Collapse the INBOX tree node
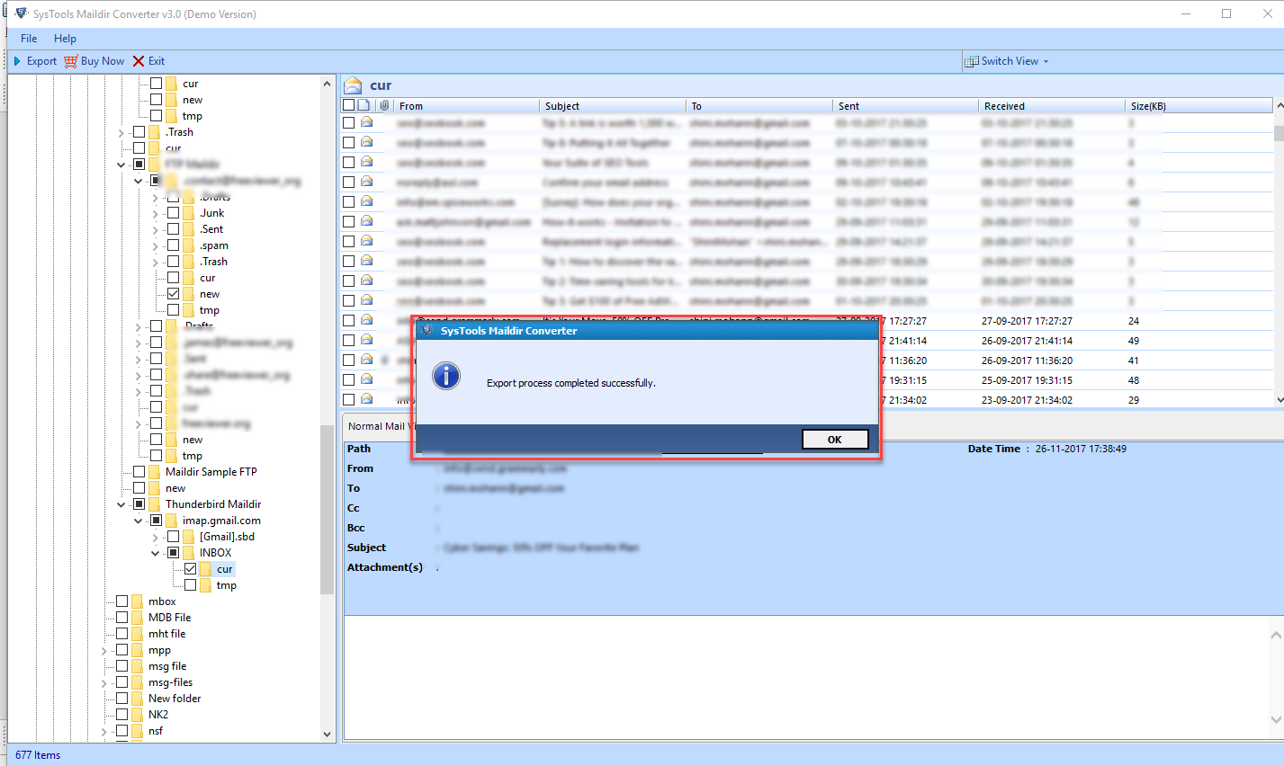This screenshot has height=766, width=1284. click(156, 553)
